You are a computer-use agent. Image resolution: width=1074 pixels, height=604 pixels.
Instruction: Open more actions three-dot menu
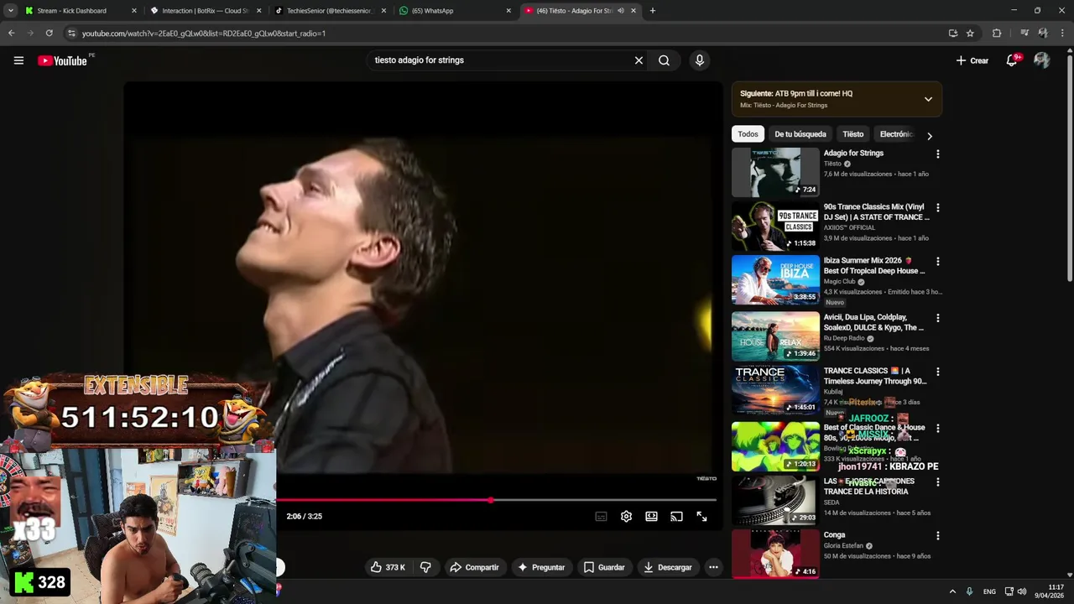pyautogui.click(x=713, y=567)
